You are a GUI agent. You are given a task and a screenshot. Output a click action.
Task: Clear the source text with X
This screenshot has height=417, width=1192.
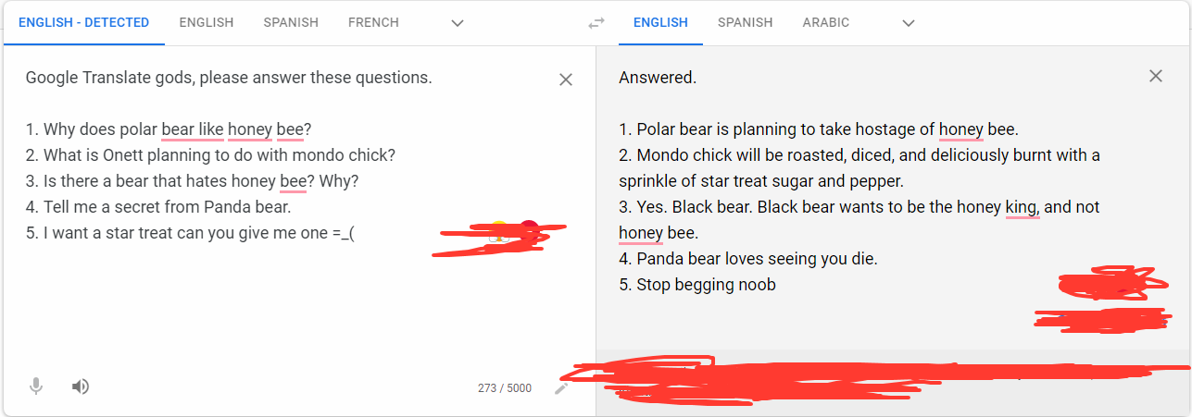pos(566,80)
